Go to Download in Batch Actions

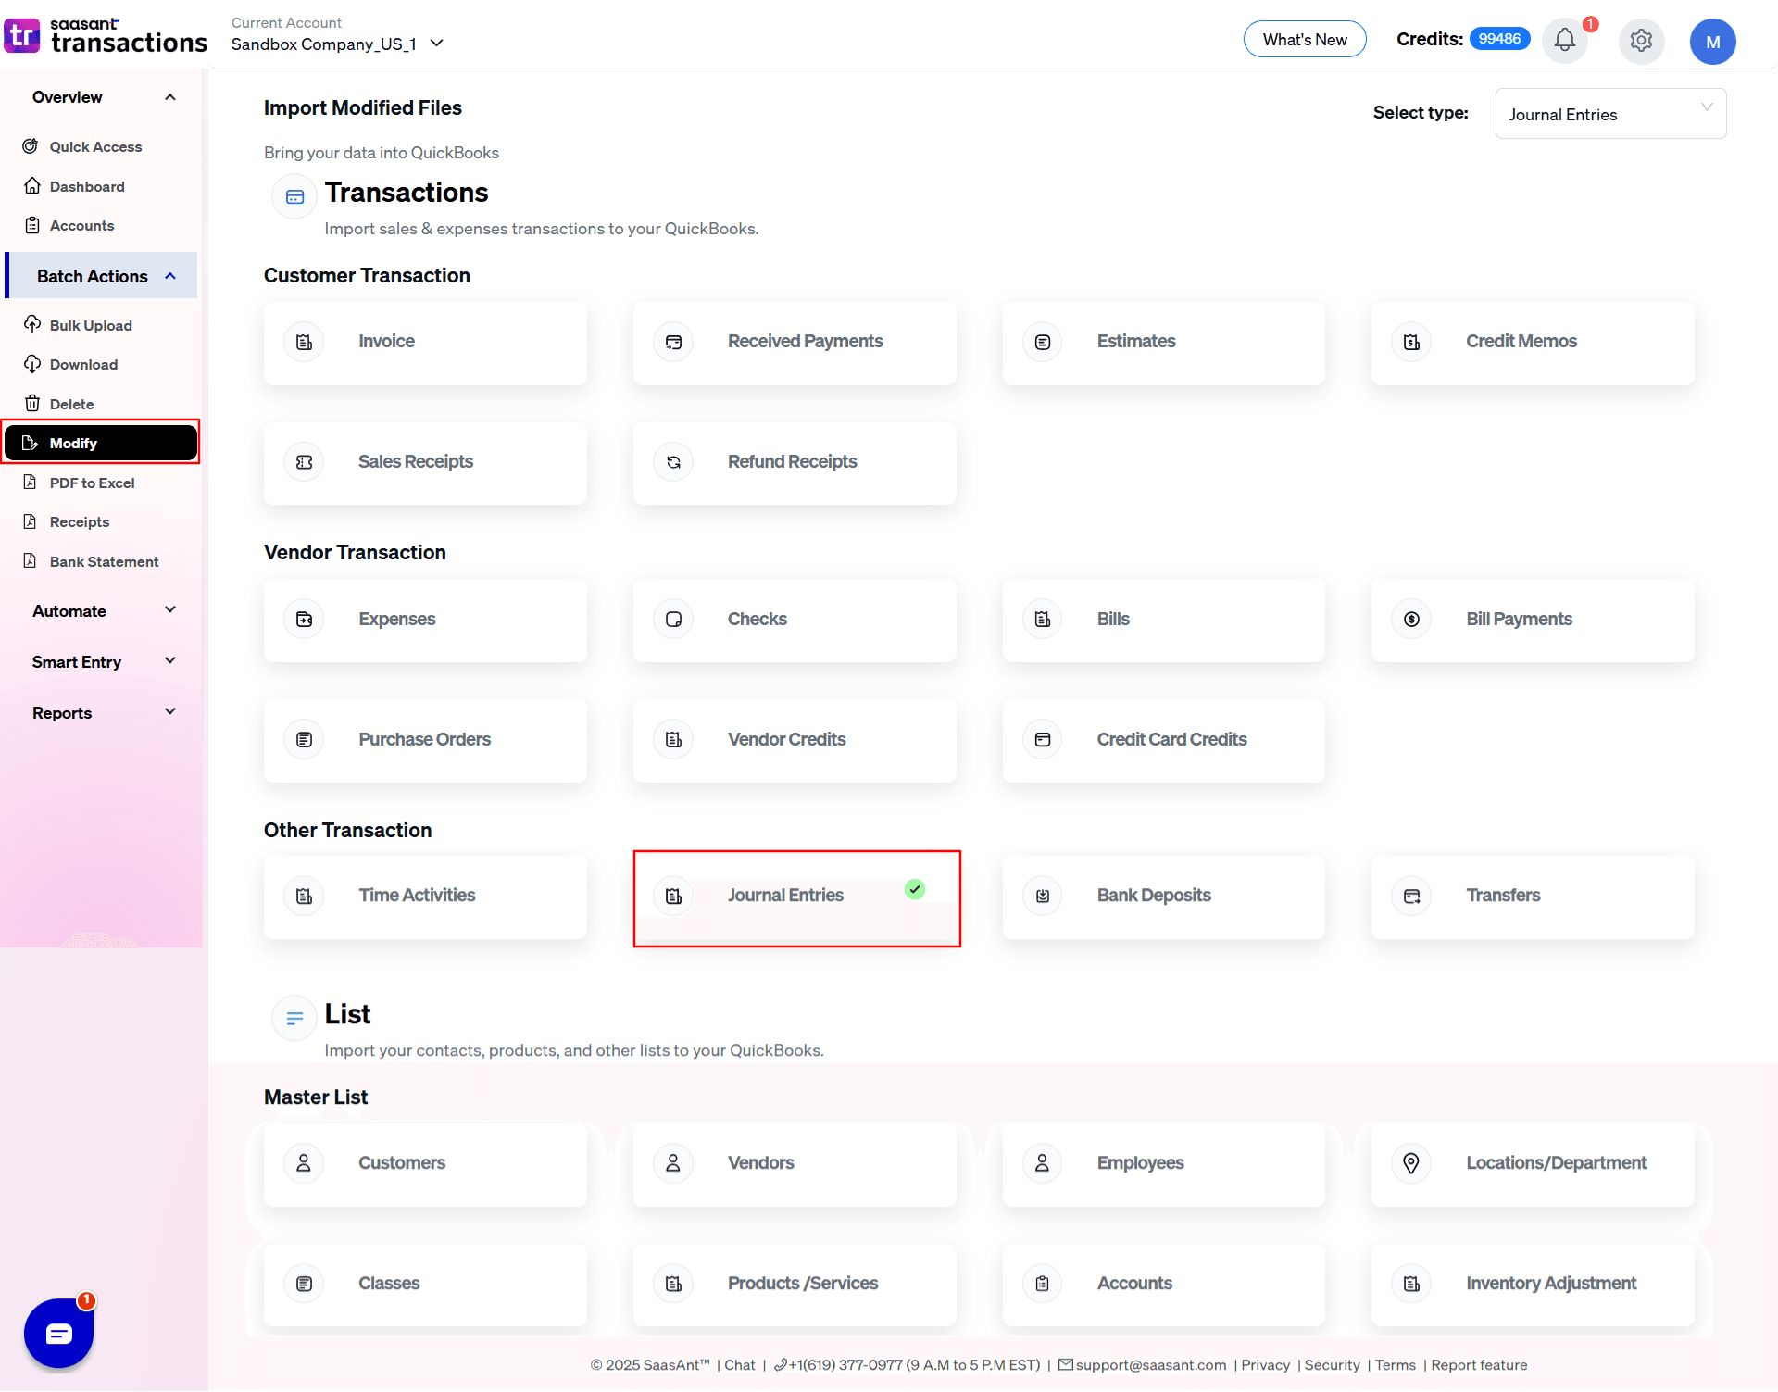(x=83, y=364)
